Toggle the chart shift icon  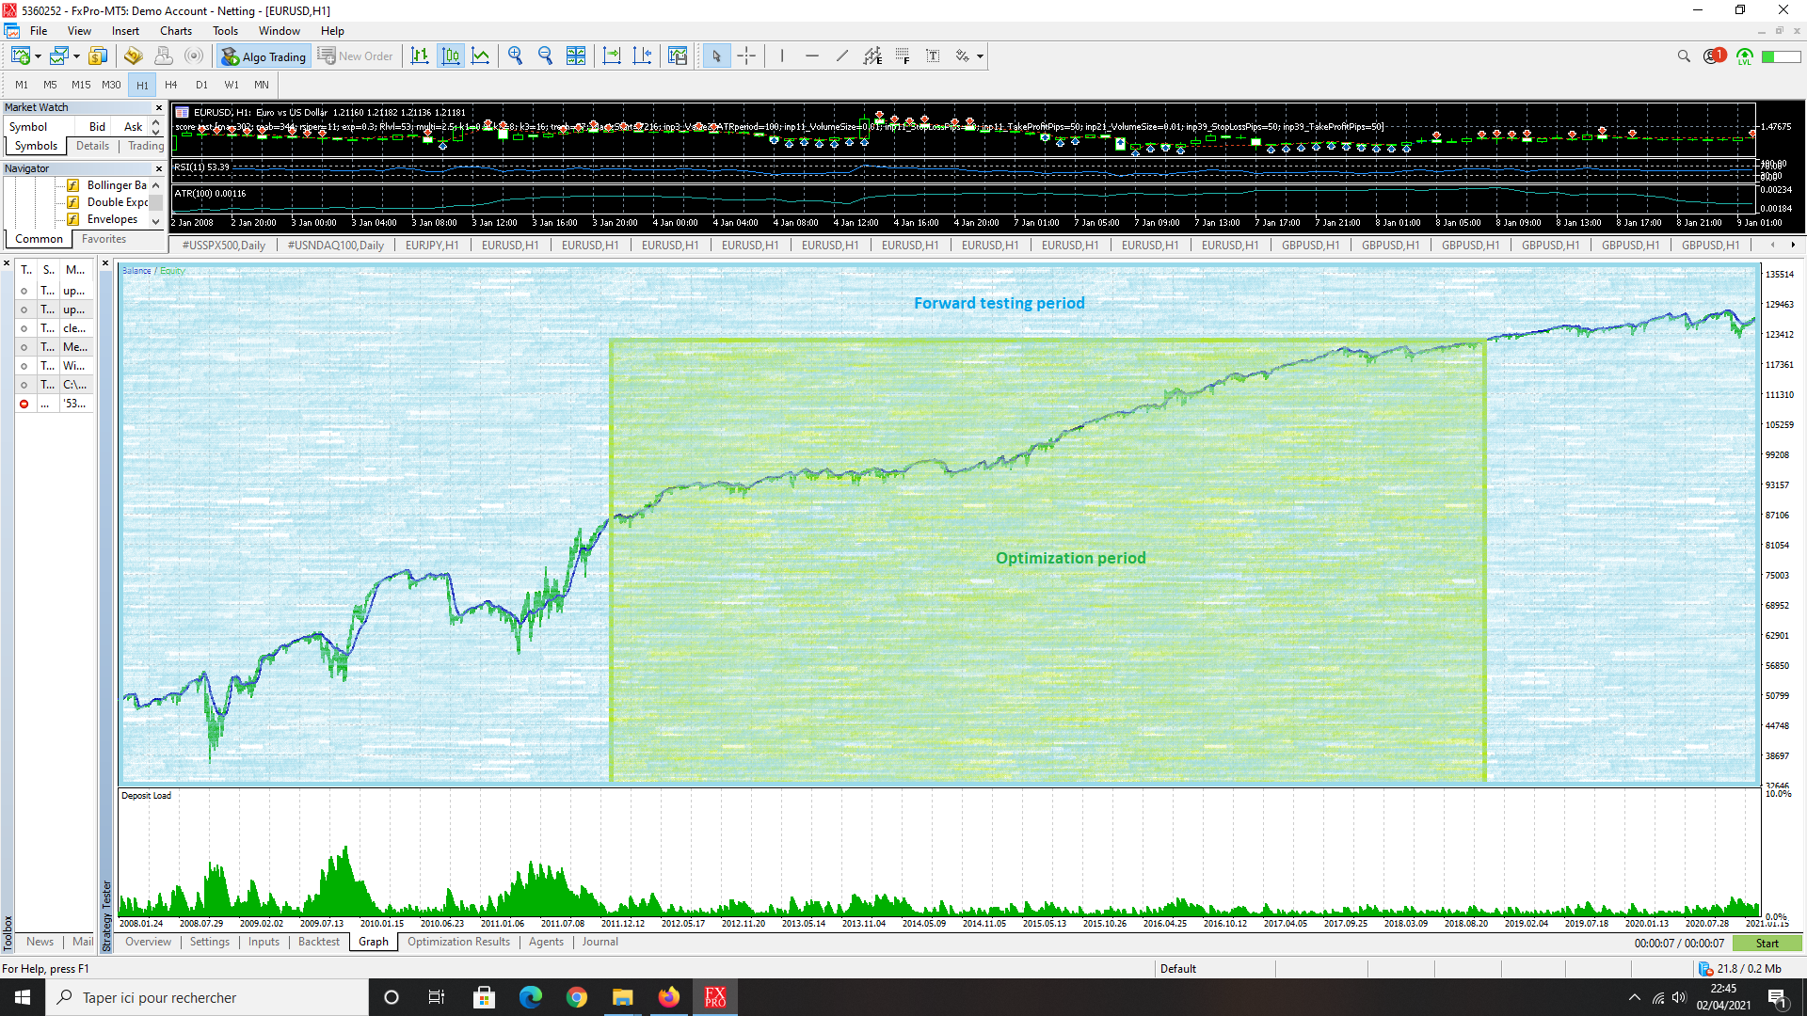point(642,56)
